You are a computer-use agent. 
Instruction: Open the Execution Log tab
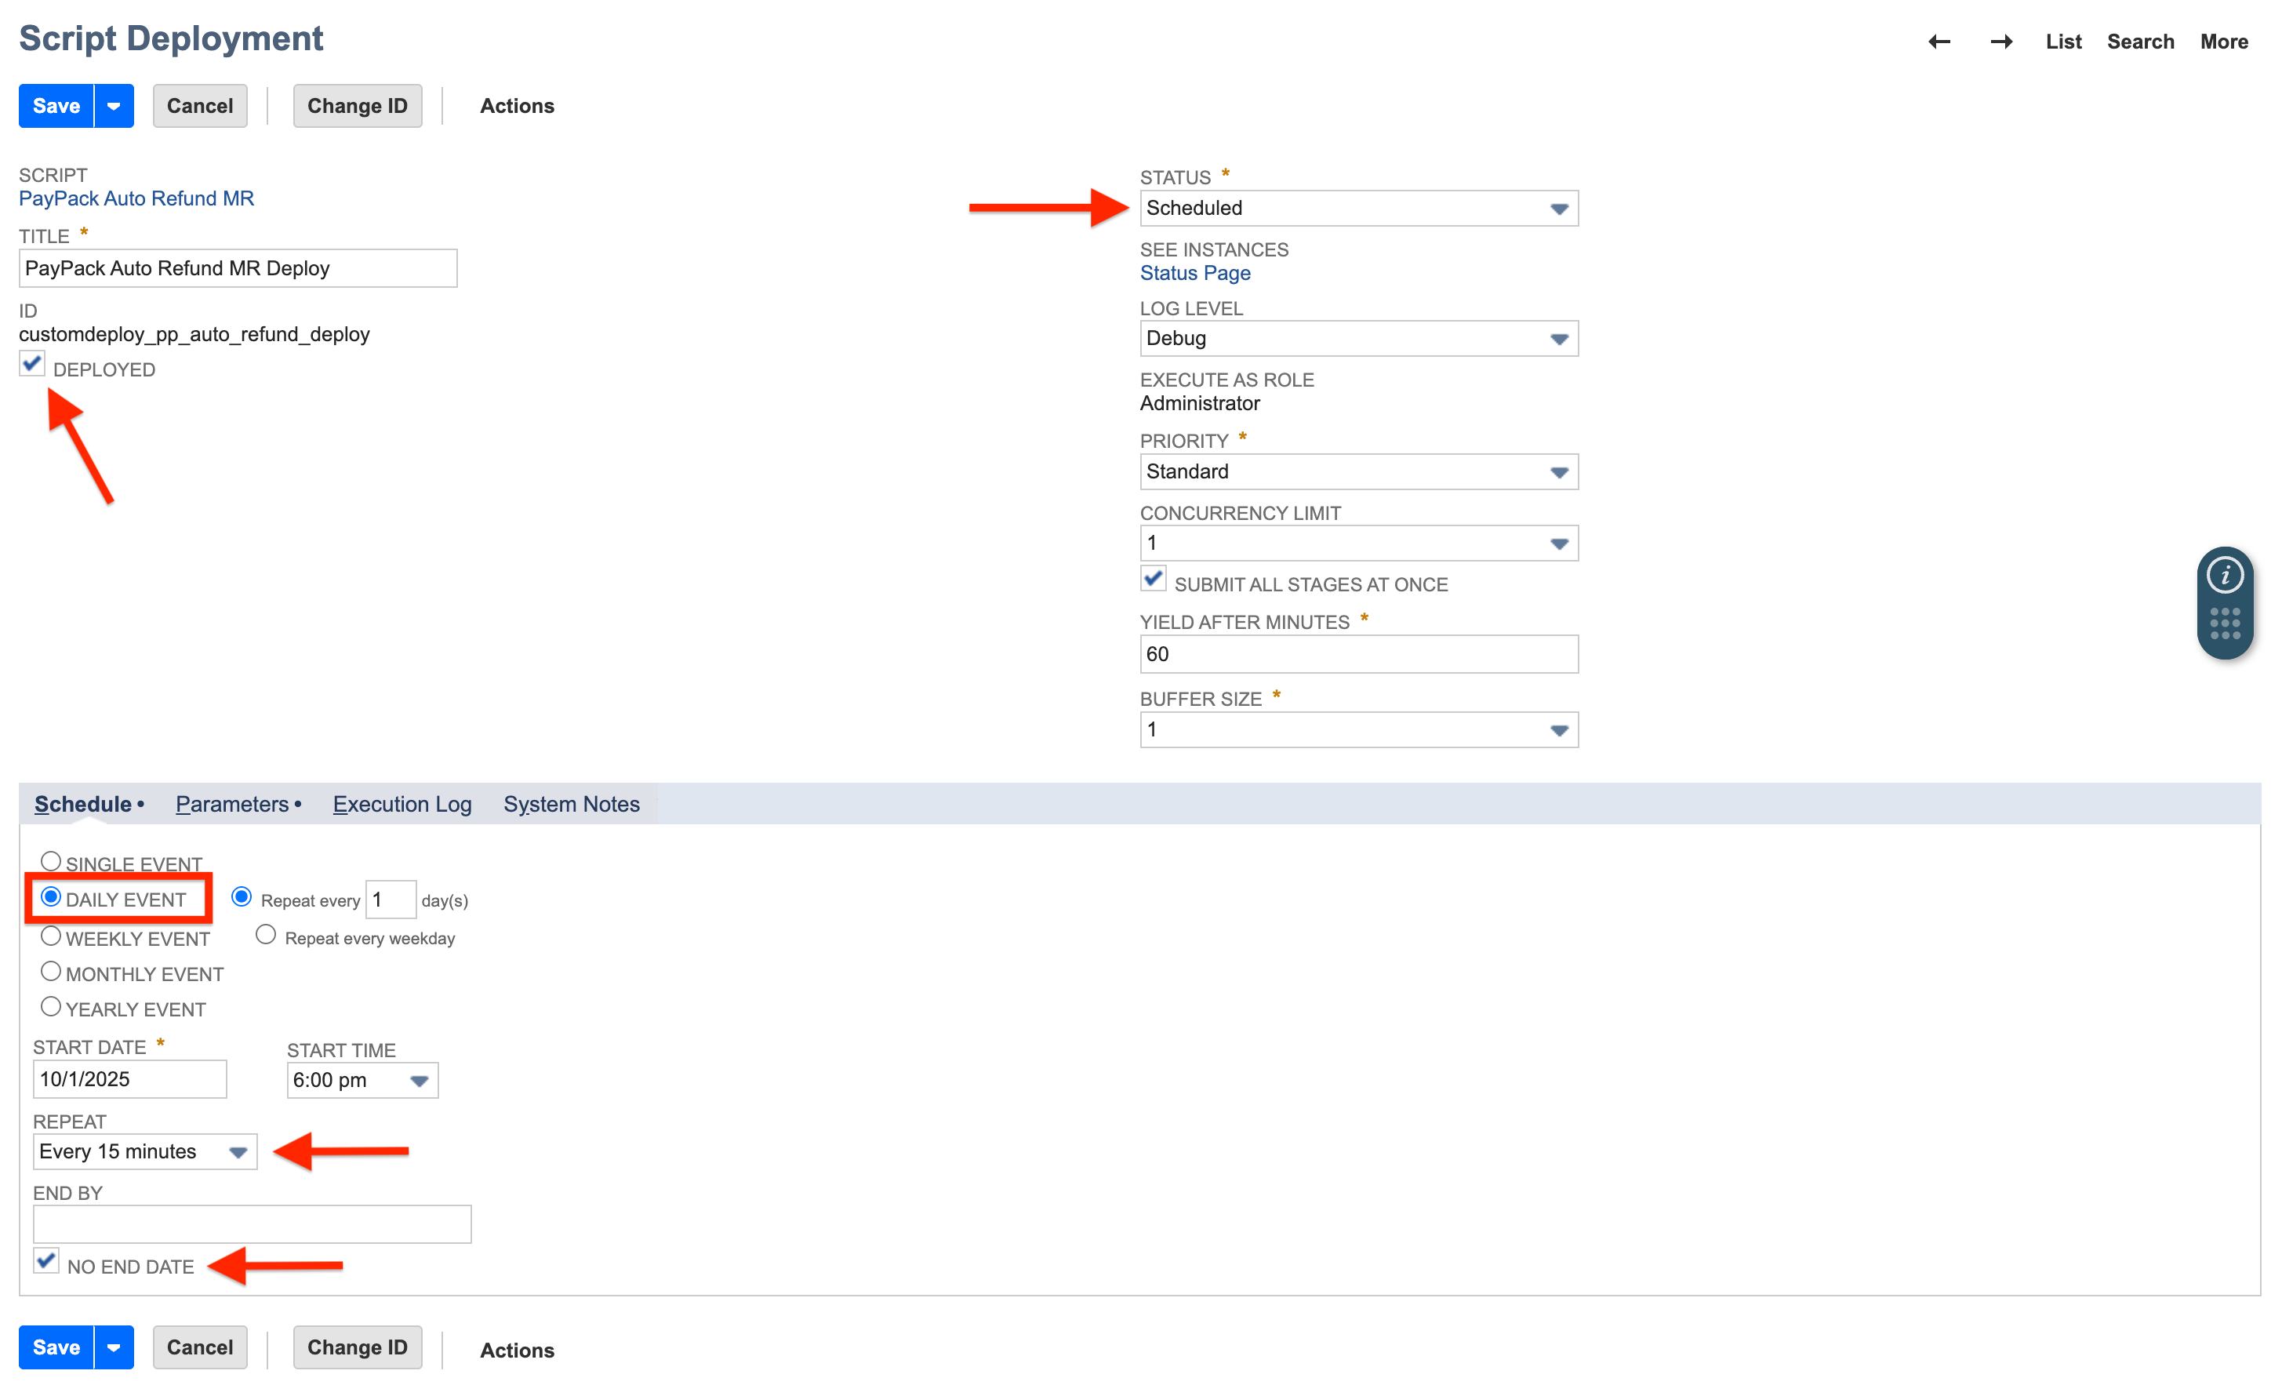click(402, 804)
